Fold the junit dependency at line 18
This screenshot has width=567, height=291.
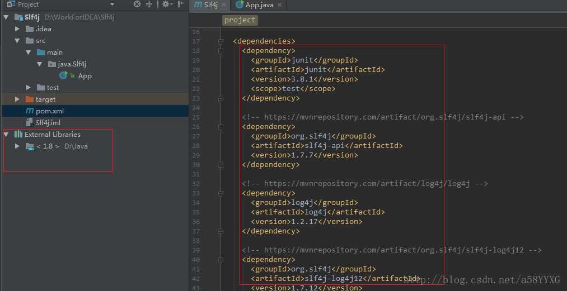(x=221, y=51)
